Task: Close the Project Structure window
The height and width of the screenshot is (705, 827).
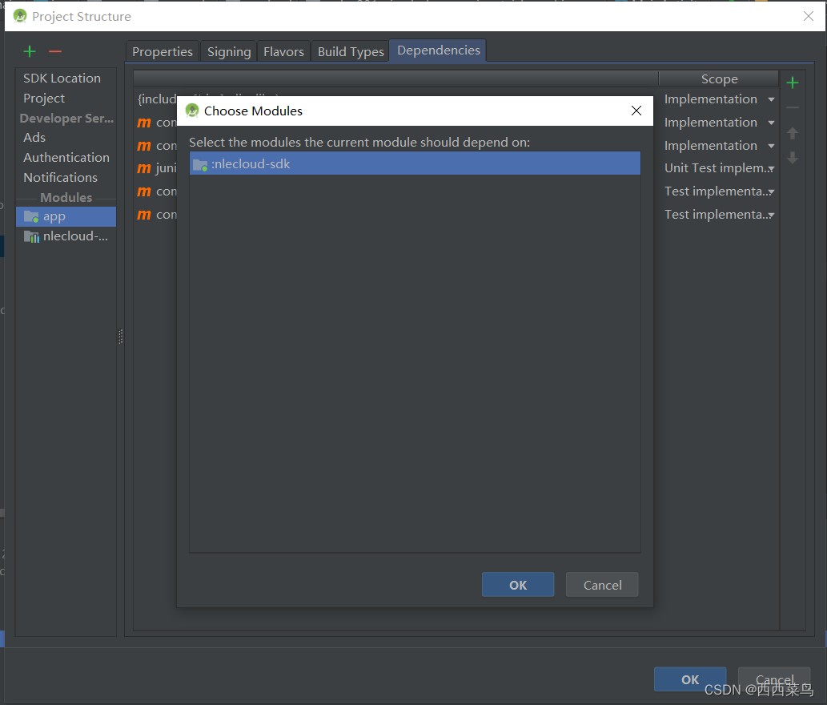Action: click(808, 16)
